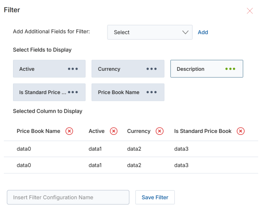This screenshot has height=212, width=259.
Task: Select the Description field tile
Action: 207,69
